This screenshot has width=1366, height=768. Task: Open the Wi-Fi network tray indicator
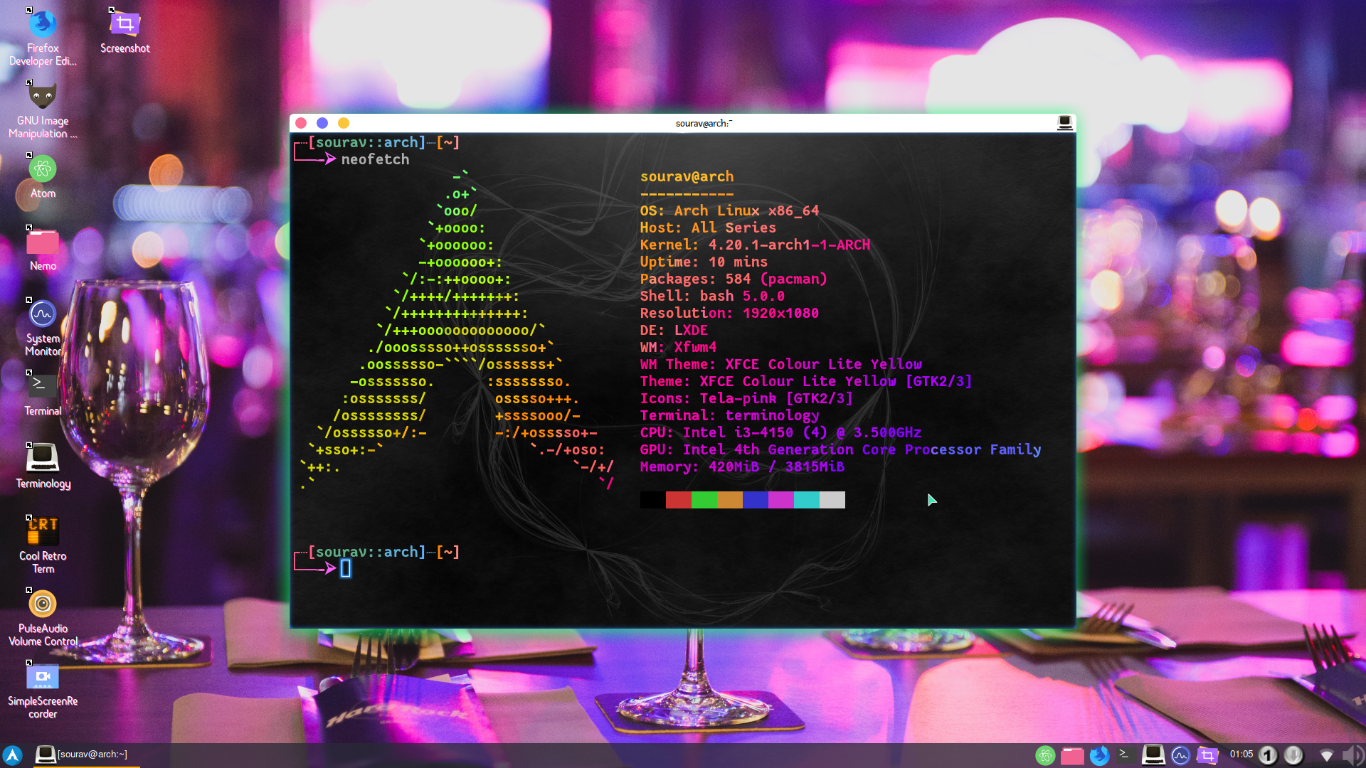click(x=1326, y=755)
